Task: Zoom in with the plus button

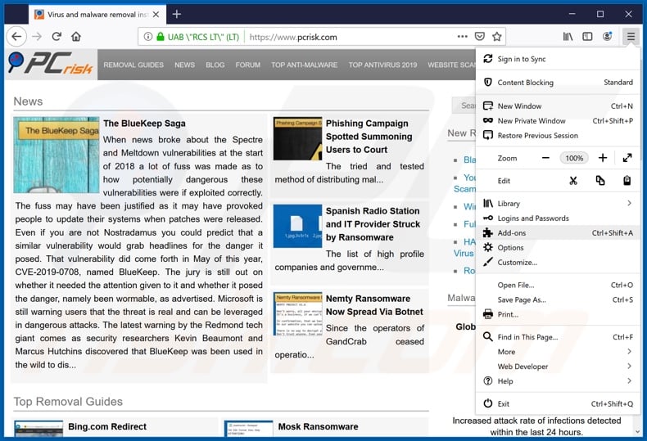Action: [603, 158]
